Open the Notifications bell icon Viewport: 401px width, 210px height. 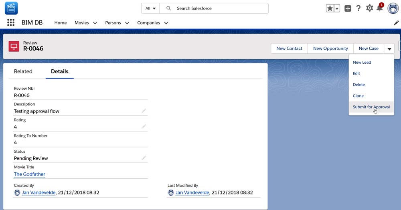click(x=380, y=8)
